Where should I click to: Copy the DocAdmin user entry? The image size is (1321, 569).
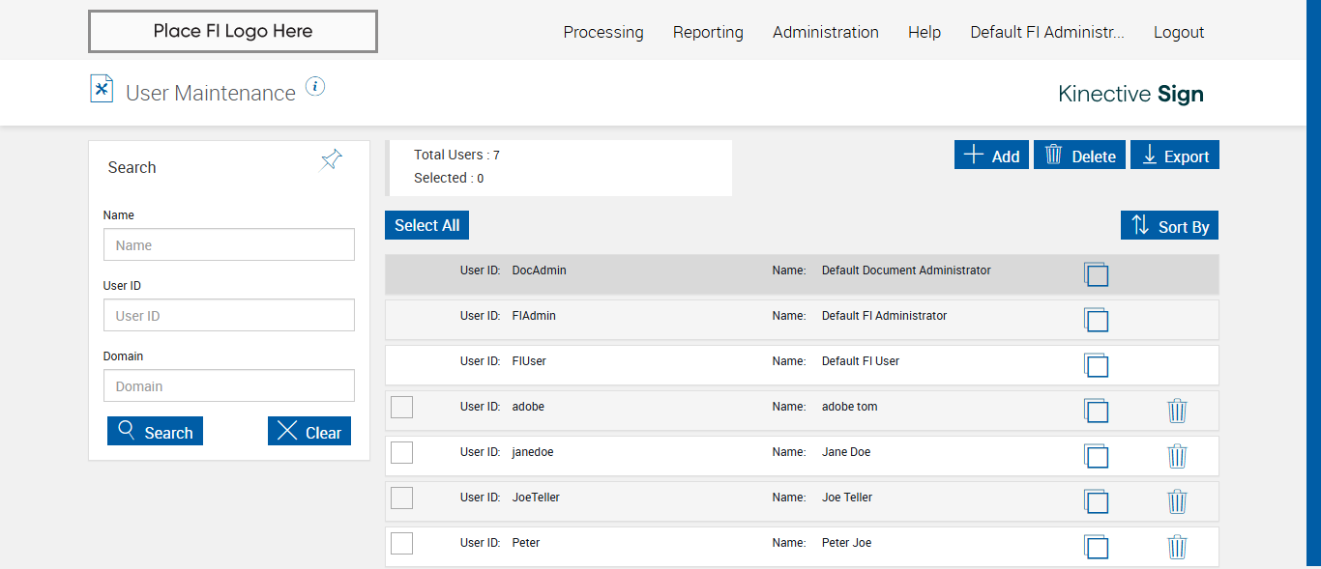[1096, 274]
